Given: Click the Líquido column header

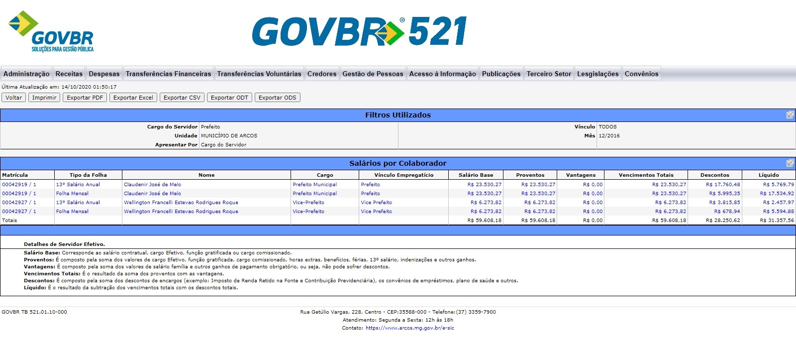Looking at the screenshot, I should [769, 175].
